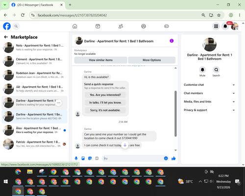
Task: Open Rodelson Jean conversation
Action: (x=34, y=75)
